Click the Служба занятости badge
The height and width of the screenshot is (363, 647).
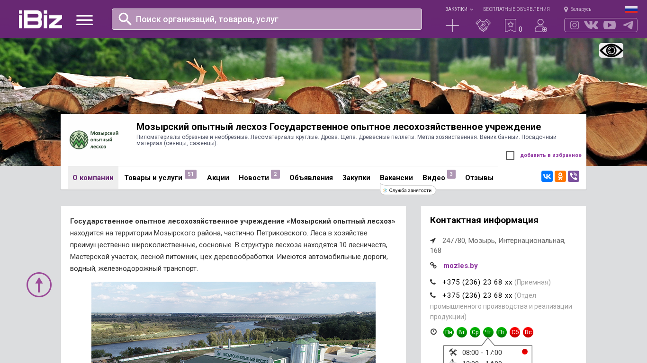click(408, 190)
